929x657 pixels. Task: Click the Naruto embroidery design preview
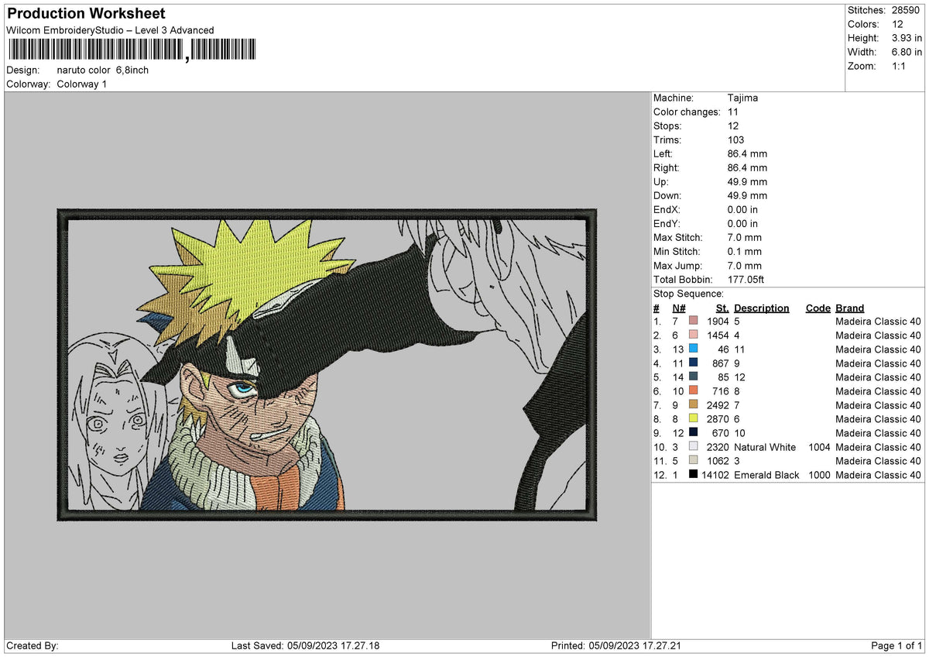(327, 364)
